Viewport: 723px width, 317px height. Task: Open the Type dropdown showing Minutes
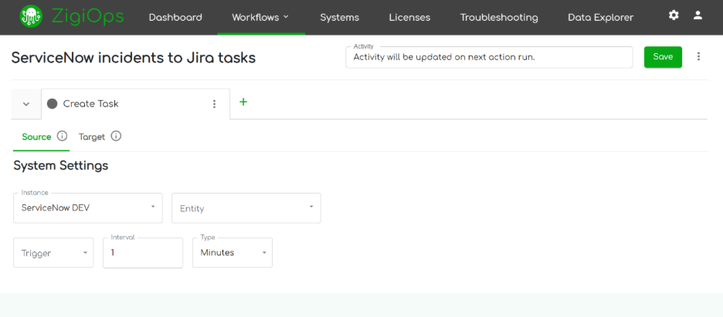click(x=233, y=252)
